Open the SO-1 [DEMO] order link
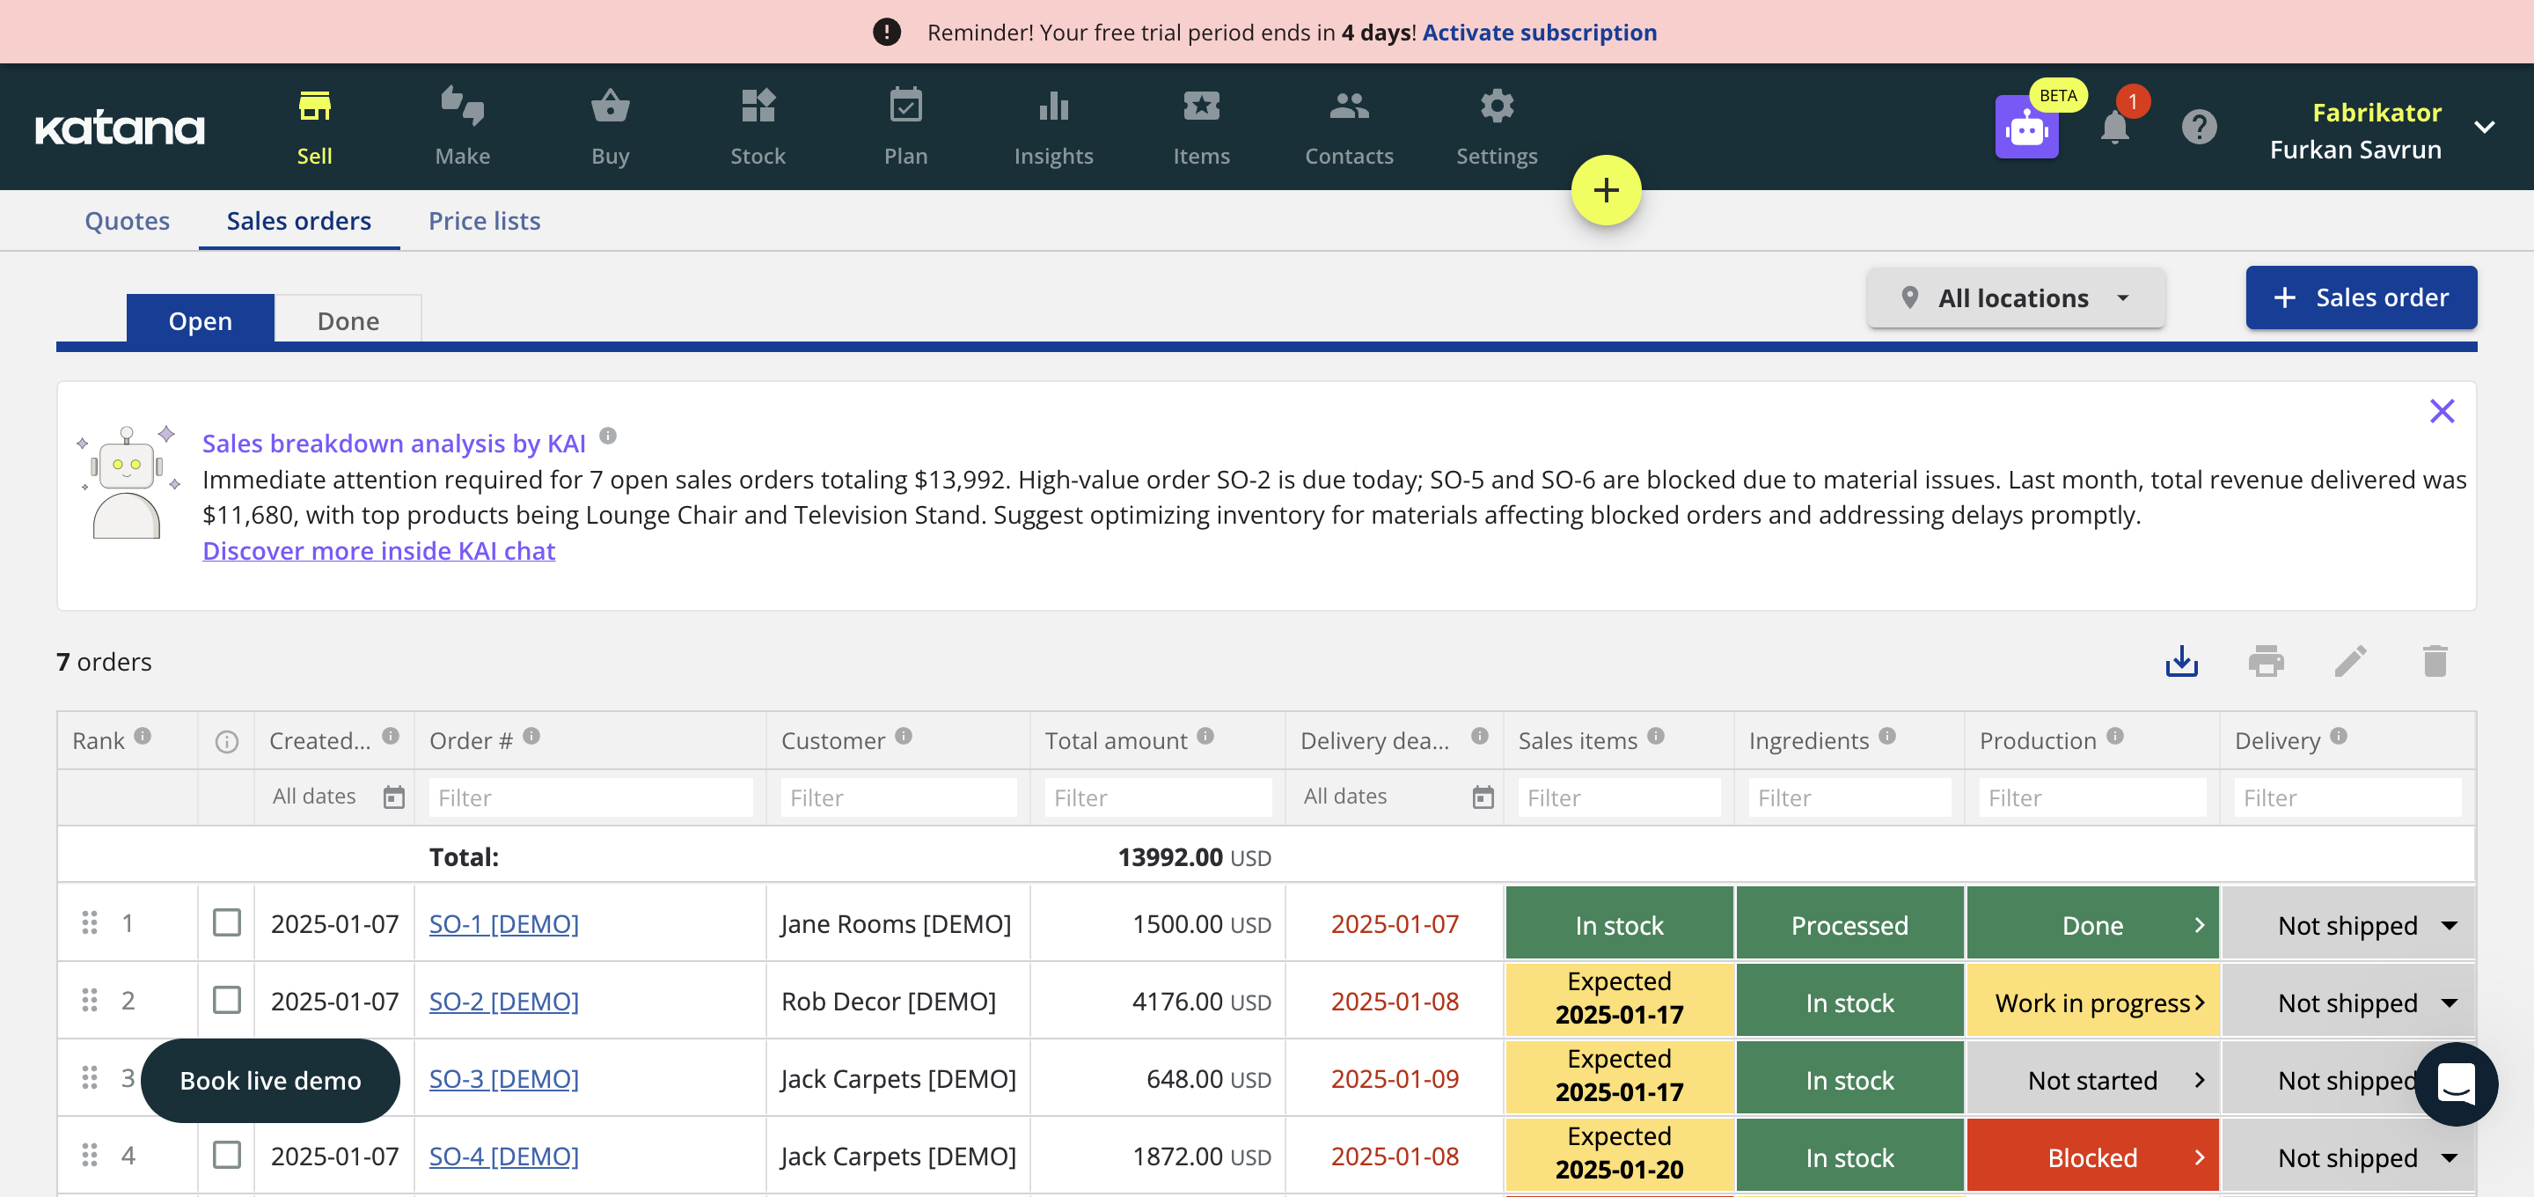 (x=503, y=923)
